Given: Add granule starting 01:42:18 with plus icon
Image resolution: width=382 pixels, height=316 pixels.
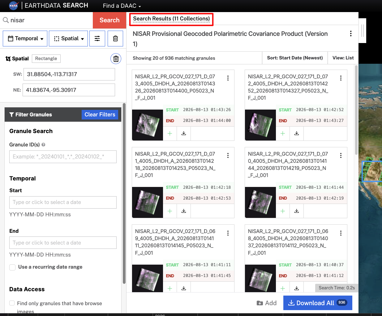Looking at the screenshot, I should click(170, 211).
